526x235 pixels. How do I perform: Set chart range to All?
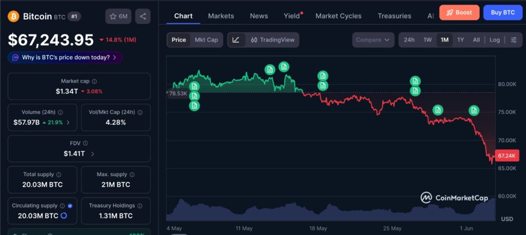point(476,40)
